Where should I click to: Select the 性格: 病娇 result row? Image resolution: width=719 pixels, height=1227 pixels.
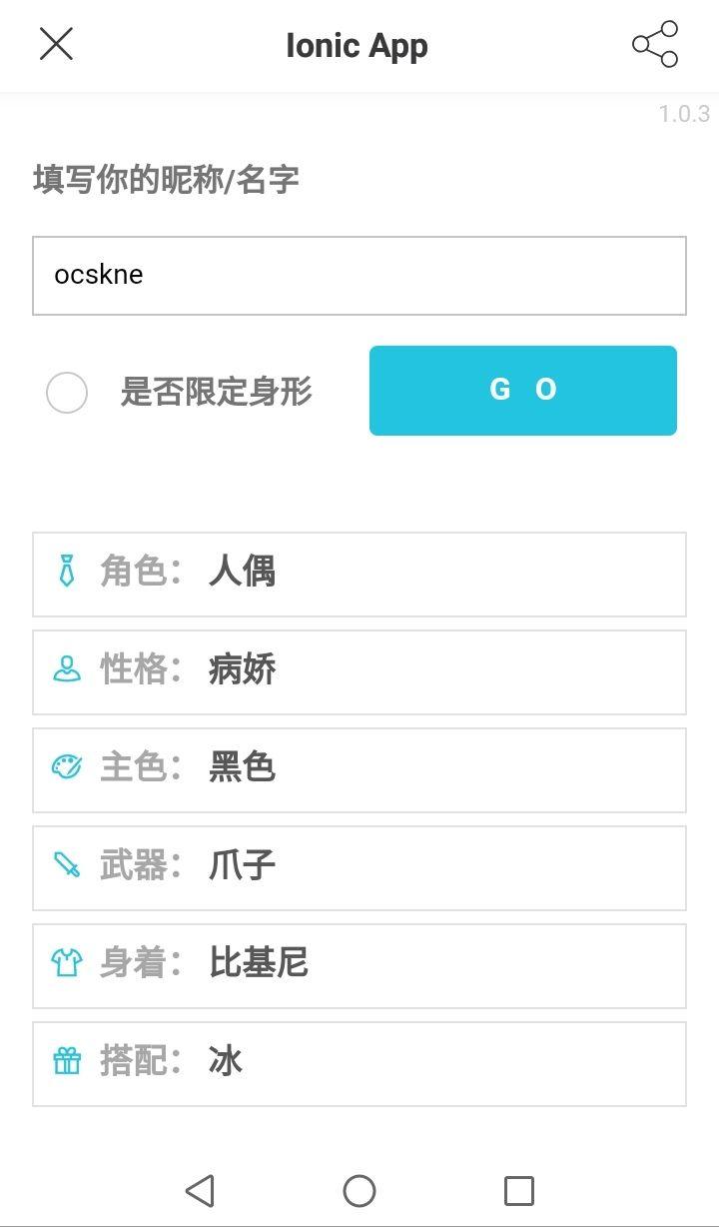[x=359, y=672]
